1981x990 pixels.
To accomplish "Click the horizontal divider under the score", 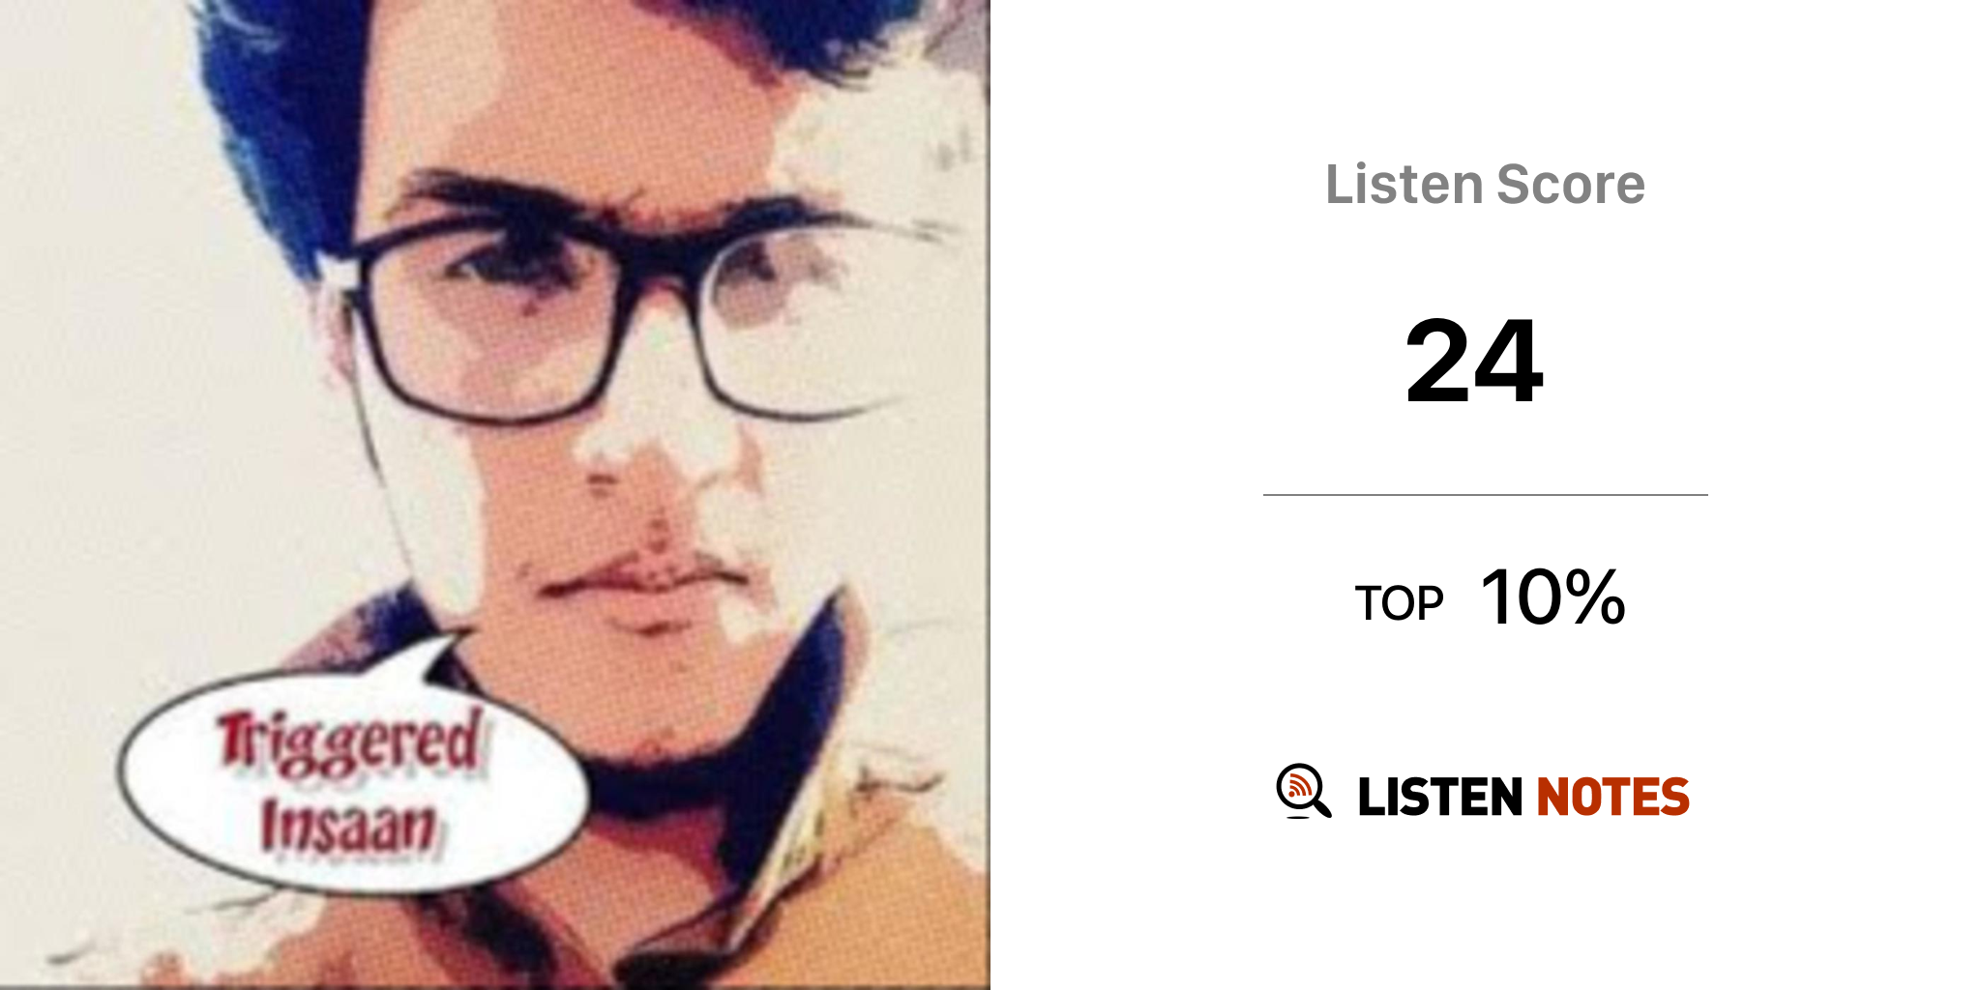I will [1485, 495].
